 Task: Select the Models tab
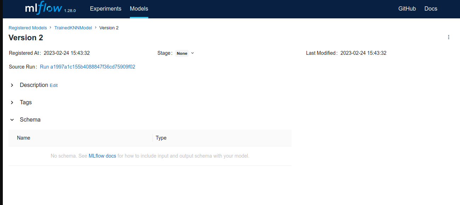(139, 8)
